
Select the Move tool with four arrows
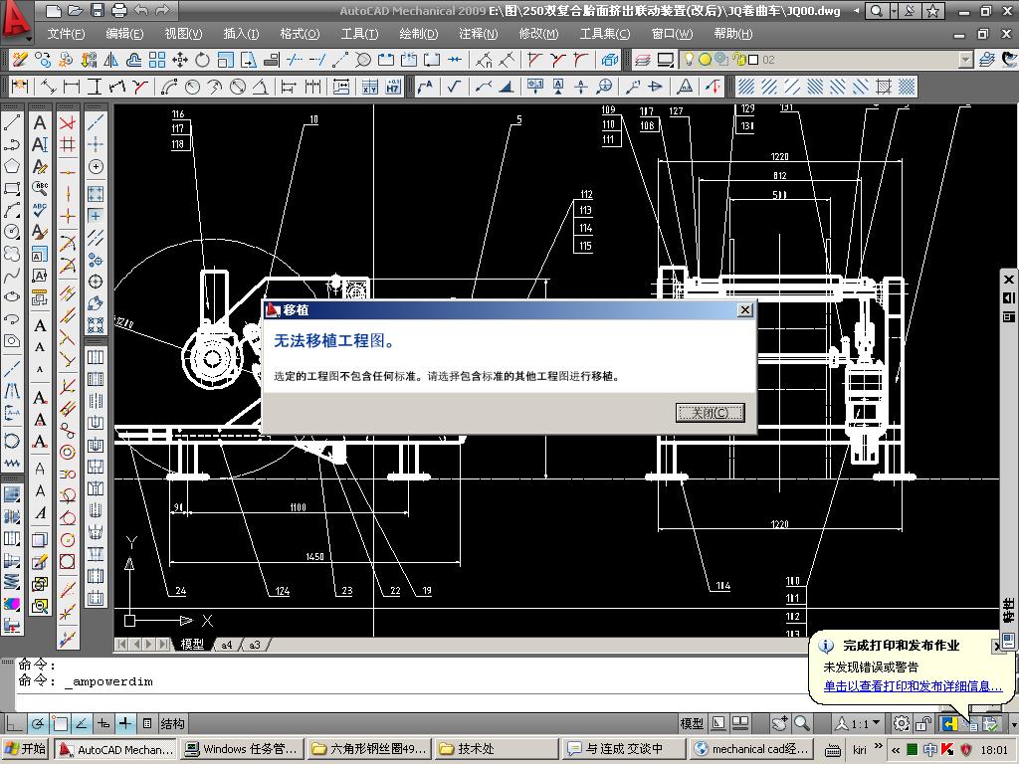[x=179, y=61]
